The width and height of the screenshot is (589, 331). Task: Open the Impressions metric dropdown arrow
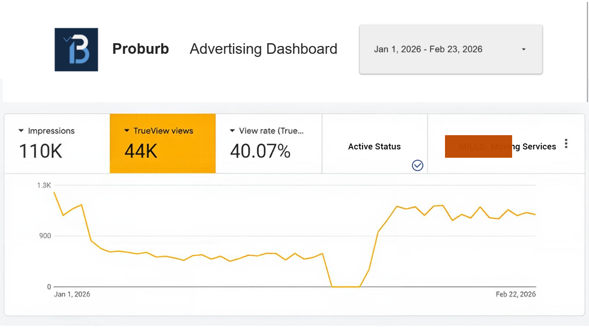(21, 131)
